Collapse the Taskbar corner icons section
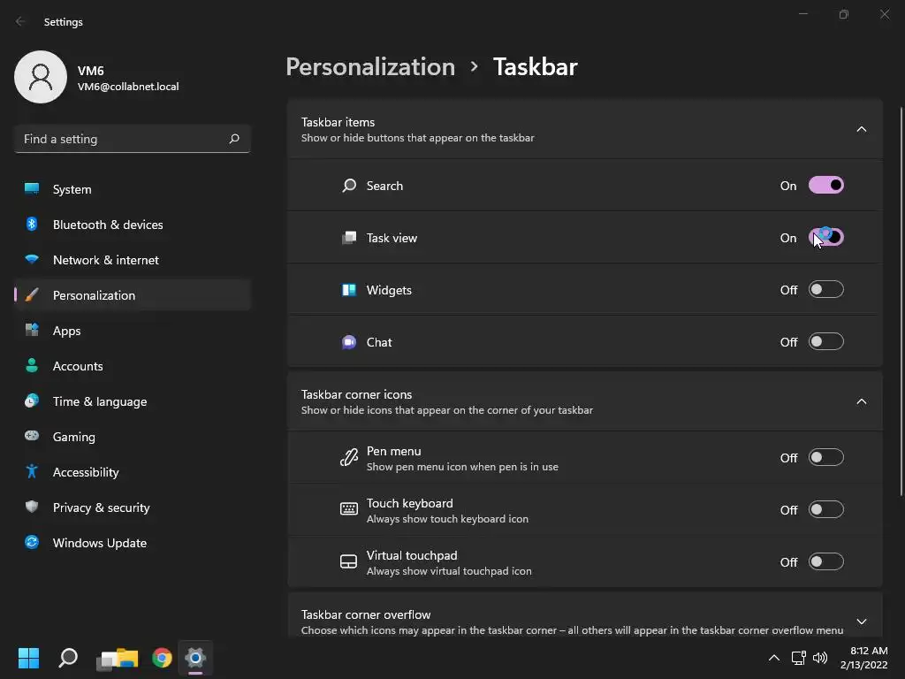The image size is (905, 679). coord(862,401)
